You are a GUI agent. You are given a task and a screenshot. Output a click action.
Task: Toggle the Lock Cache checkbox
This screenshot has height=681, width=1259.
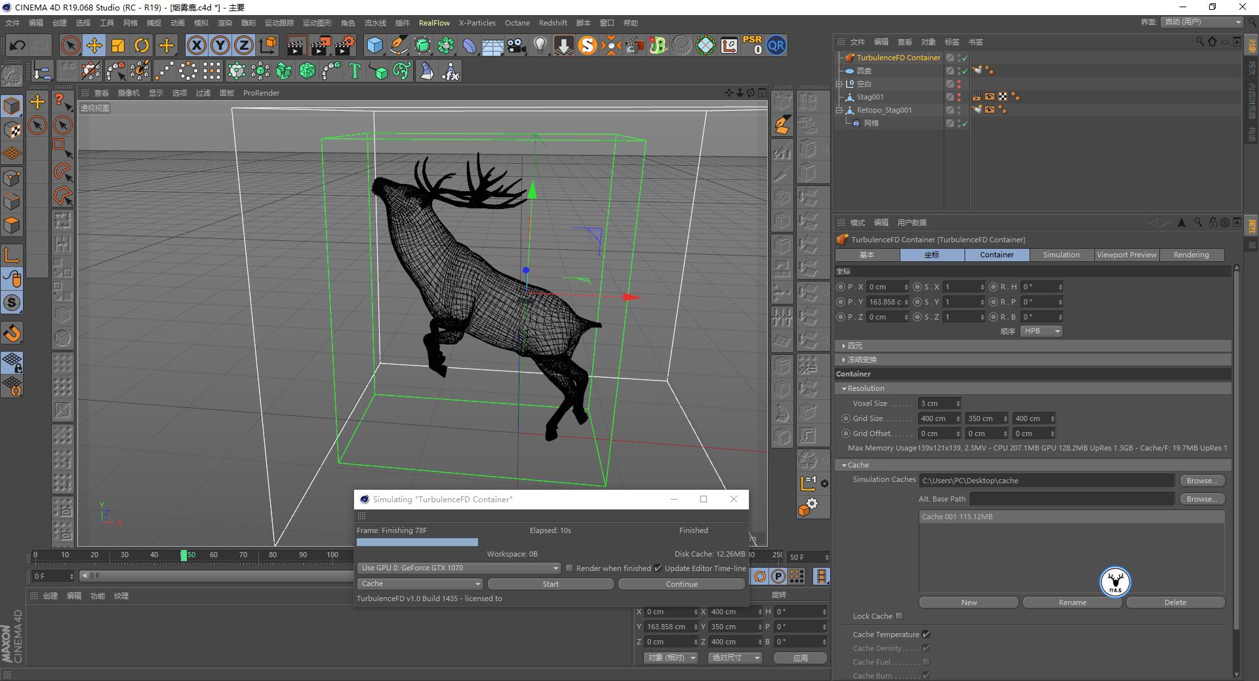point(900,616)
